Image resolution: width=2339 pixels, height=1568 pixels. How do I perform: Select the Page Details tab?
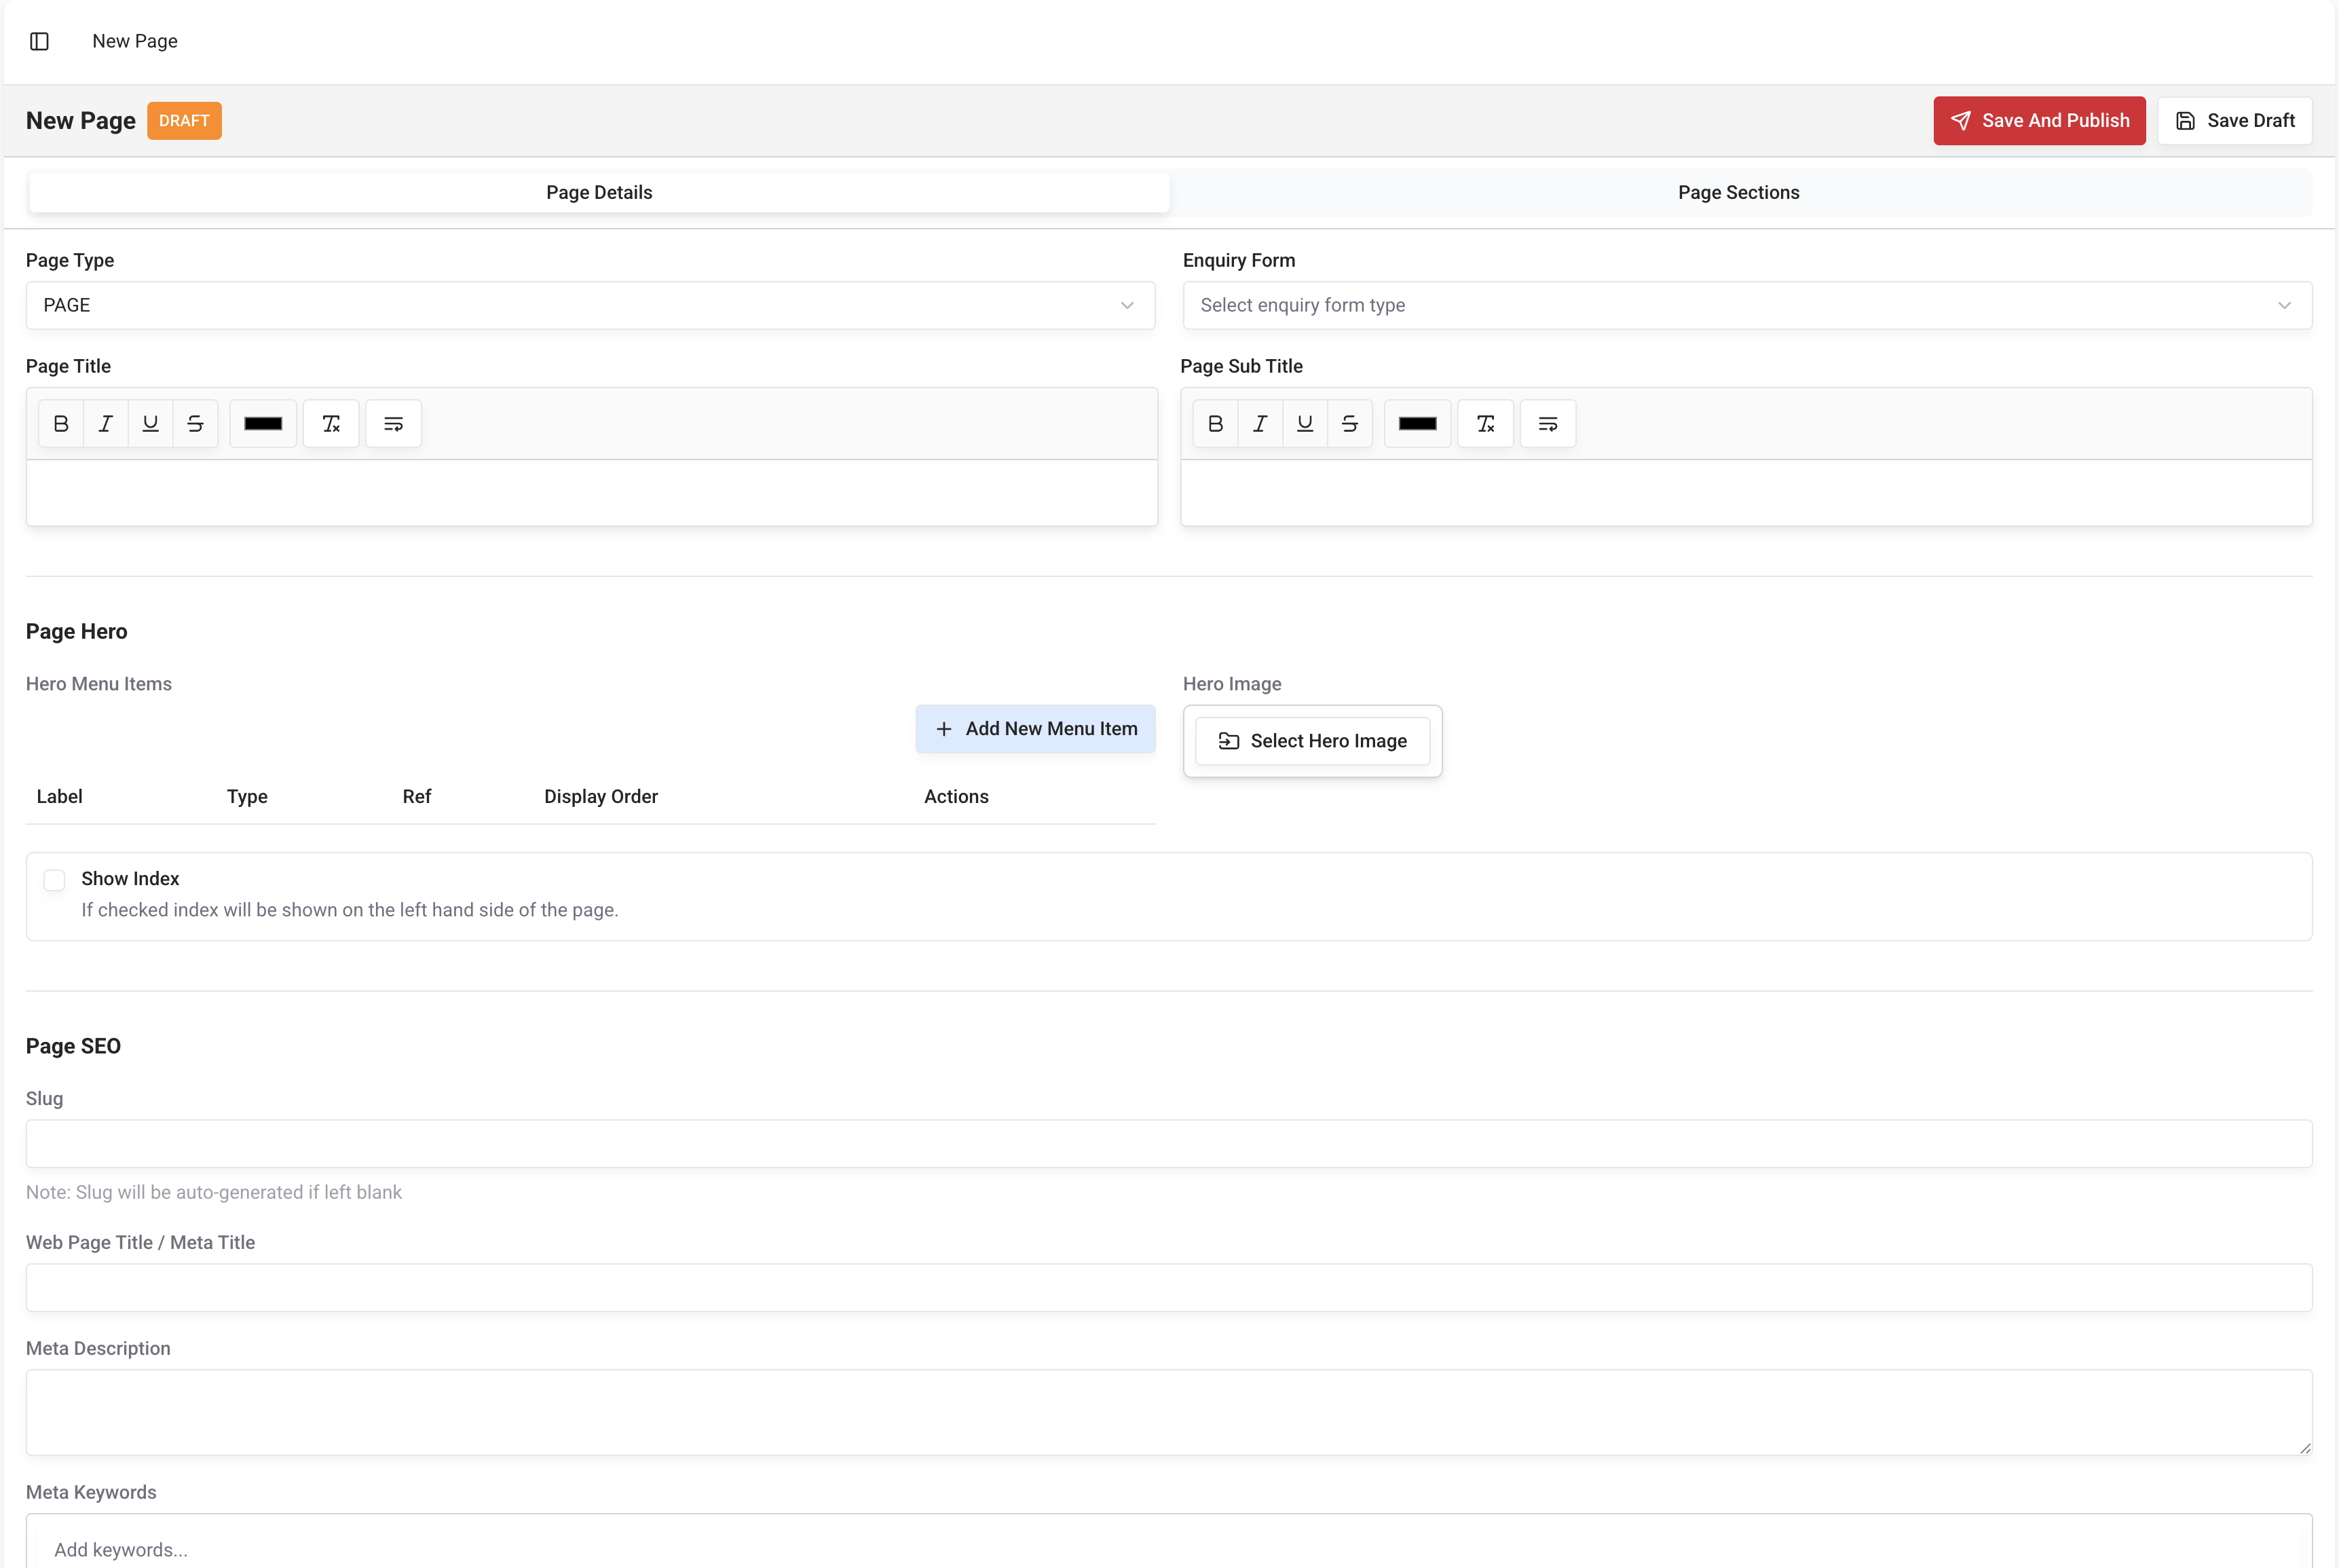coord(599,192)
